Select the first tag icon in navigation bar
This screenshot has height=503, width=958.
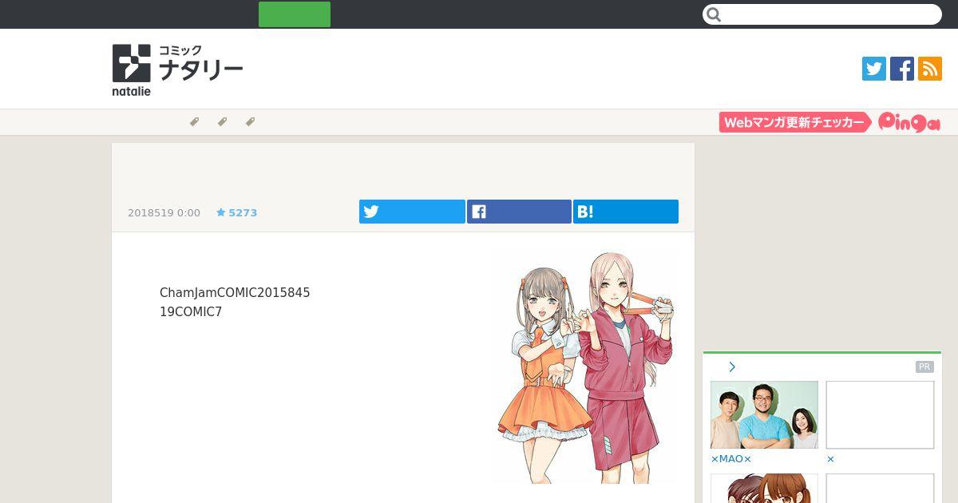(x=194, y=121)
